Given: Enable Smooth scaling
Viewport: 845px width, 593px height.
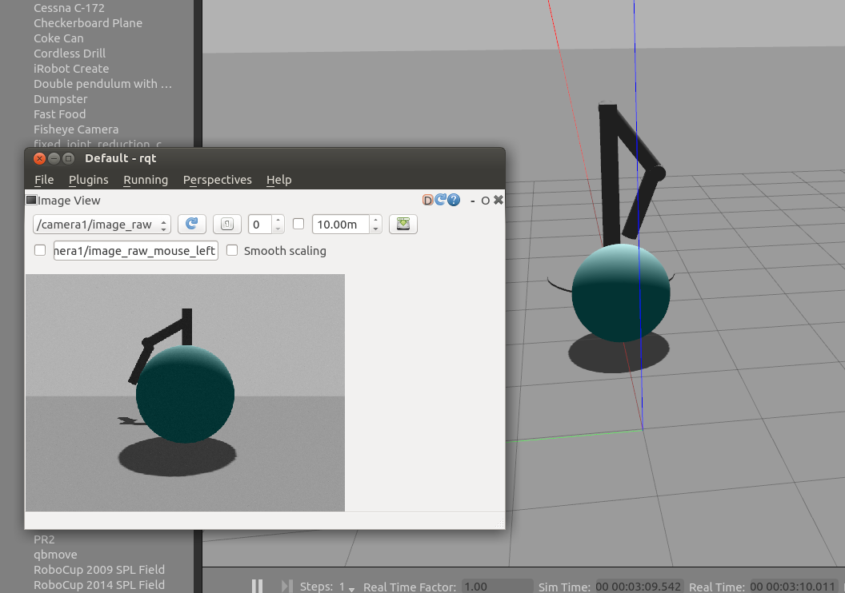Looking at the screenshot, I should [232, 250].
